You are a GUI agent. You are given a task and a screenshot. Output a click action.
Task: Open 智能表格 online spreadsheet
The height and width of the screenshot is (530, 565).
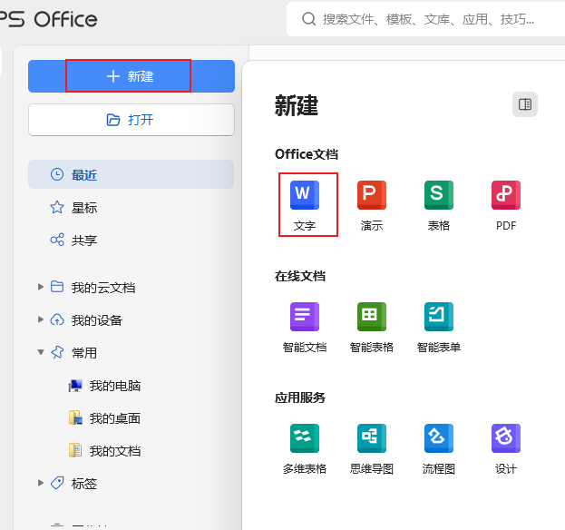(372, 328)
